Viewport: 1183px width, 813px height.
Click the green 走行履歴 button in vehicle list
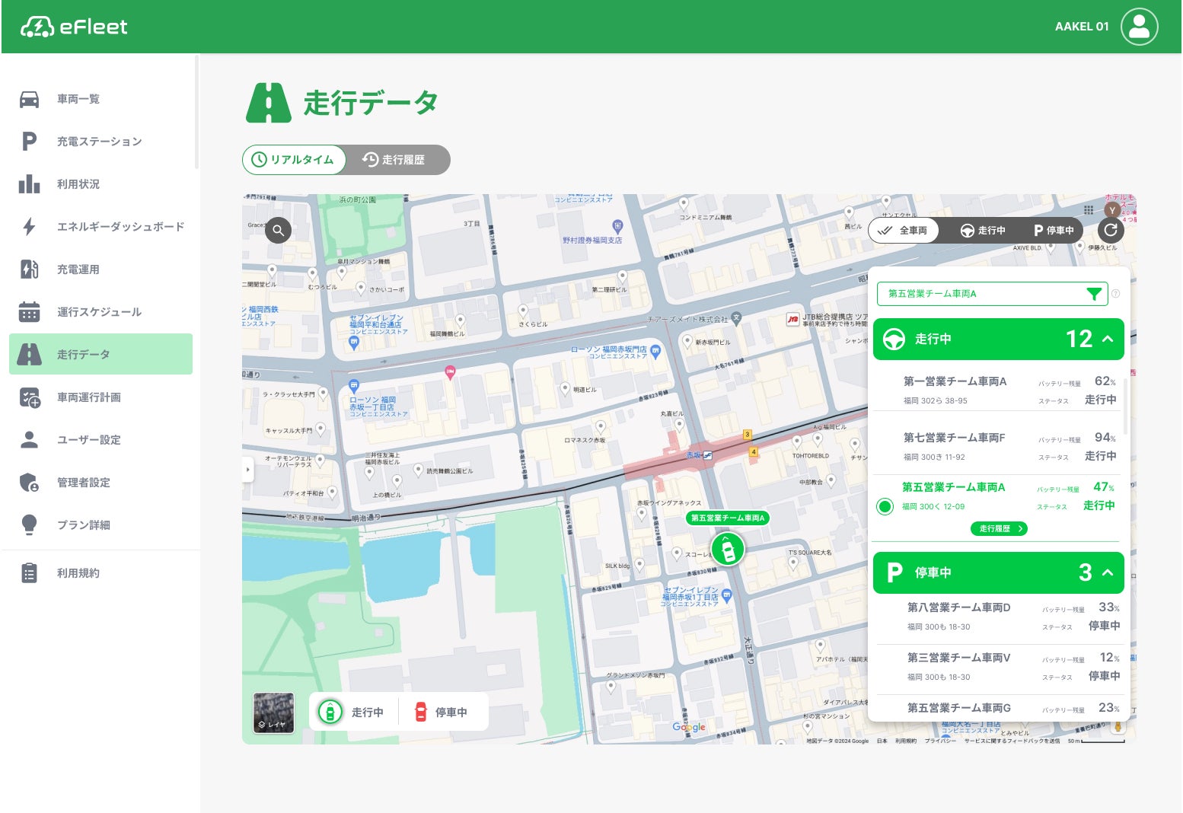(999, 528)
